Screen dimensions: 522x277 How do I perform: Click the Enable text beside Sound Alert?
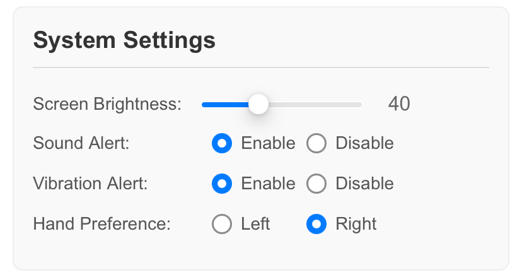pos(268,143)
